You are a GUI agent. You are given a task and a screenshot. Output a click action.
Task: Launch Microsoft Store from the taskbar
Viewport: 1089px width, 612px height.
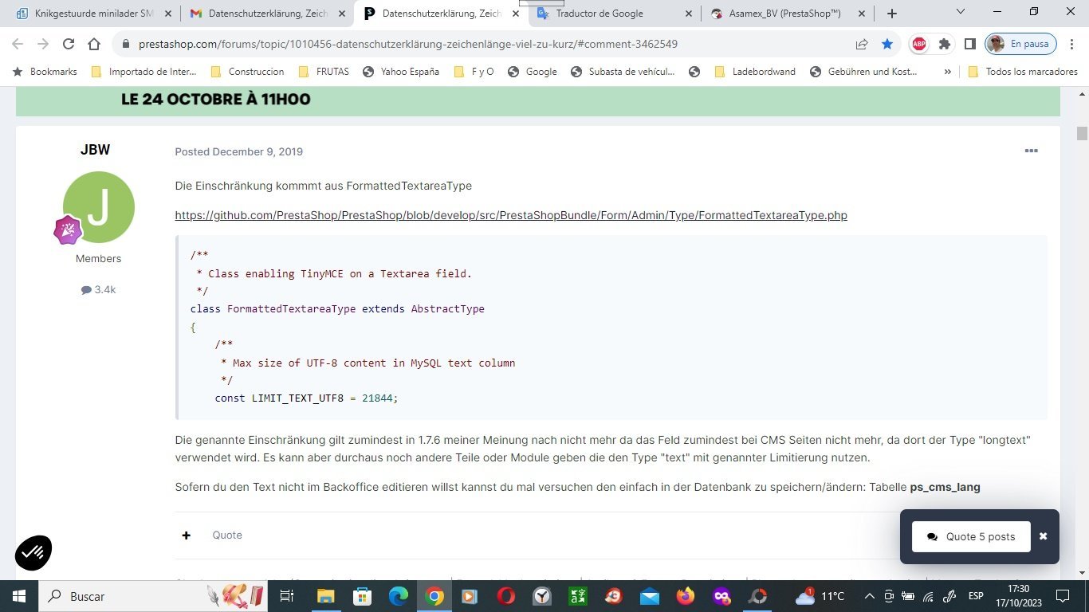point(362,596)
